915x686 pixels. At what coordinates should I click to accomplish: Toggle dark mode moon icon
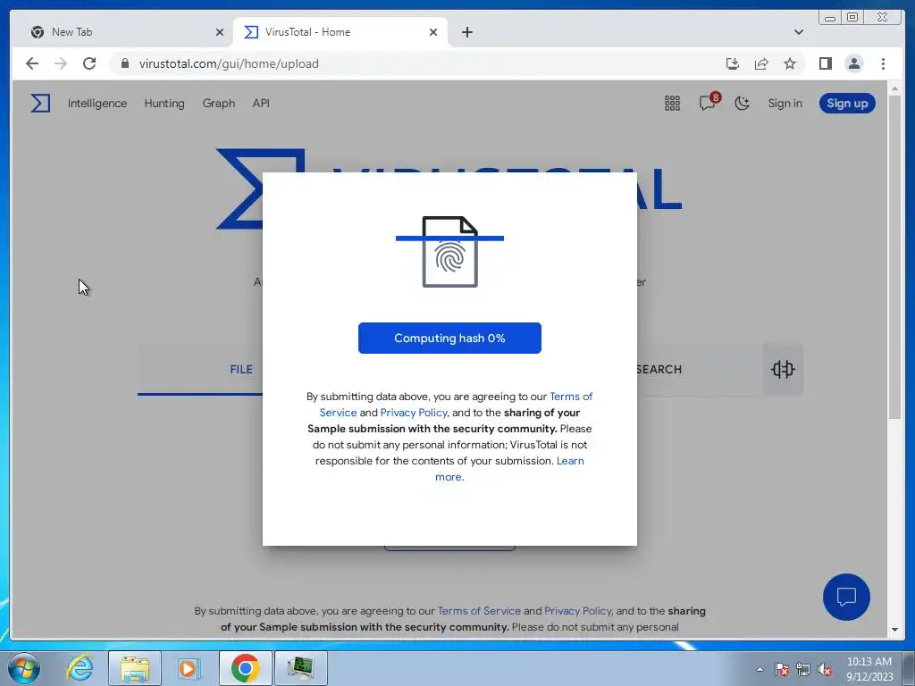(x=742, y=104)
